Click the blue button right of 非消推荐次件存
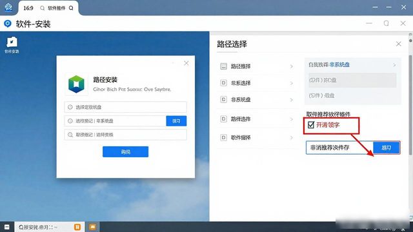This screenshot has height=232, width=413. 387,148
